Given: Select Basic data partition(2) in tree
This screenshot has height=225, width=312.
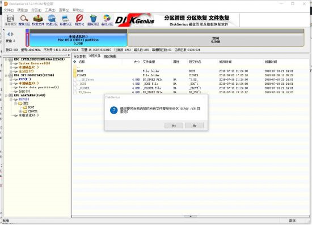Looking at the screenshot, I should coord(39,87).
